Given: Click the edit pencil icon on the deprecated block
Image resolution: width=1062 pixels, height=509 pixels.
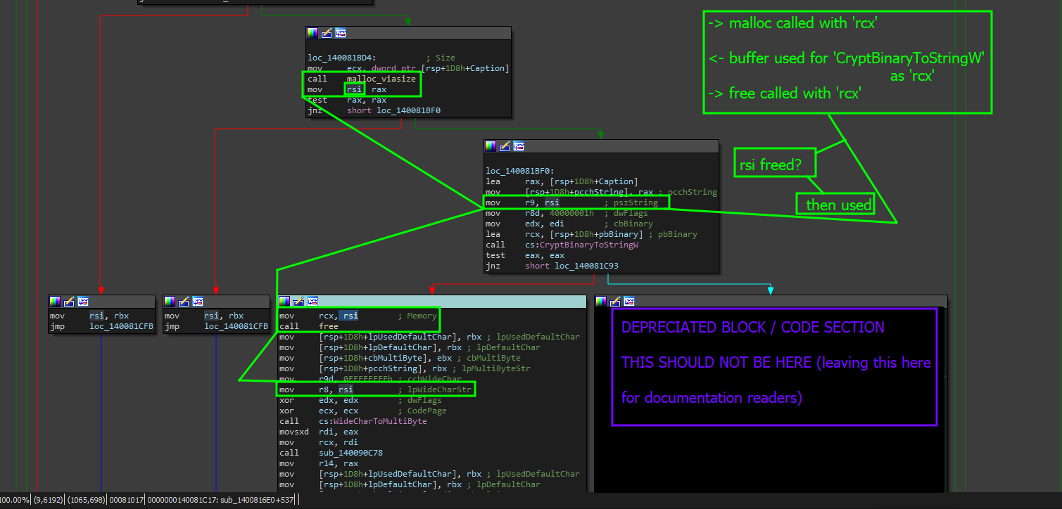Looking at the screenshot, I should (615, 302).
